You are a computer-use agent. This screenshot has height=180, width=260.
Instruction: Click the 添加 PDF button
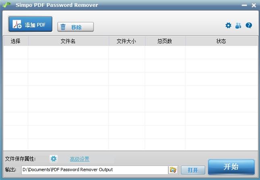(30, 24)
